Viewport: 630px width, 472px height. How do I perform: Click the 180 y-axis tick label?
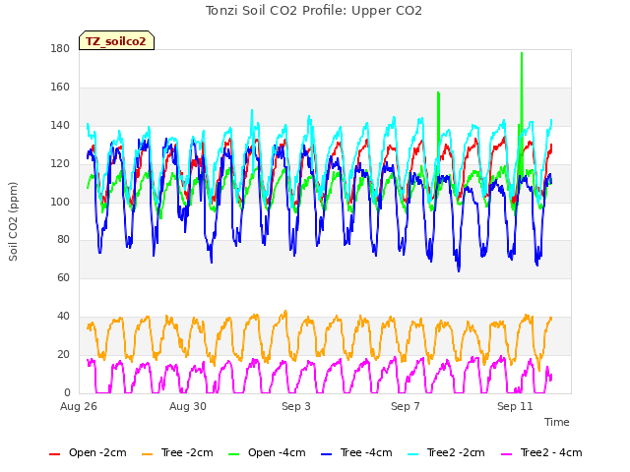coord(60,48)
